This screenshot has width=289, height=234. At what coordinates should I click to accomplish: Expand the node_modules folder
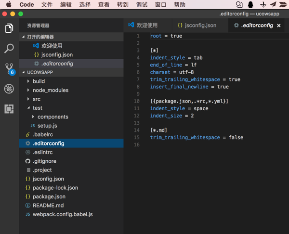pyautogui.click(x=50, y=90)
